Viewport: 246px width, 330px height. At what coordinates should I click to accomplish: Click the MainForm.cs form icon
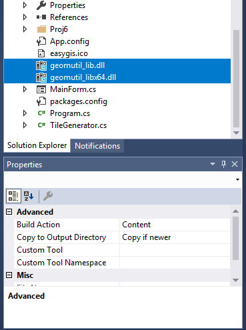pos(41,89)
